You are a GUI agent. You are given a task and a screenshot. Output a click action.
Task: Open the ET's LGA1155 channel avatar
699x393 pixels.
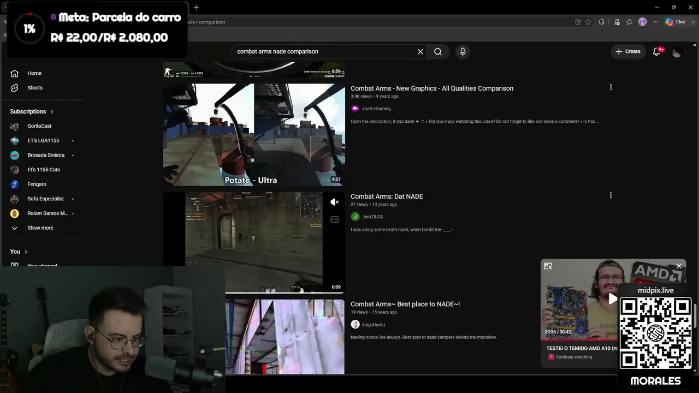[15, 141]
